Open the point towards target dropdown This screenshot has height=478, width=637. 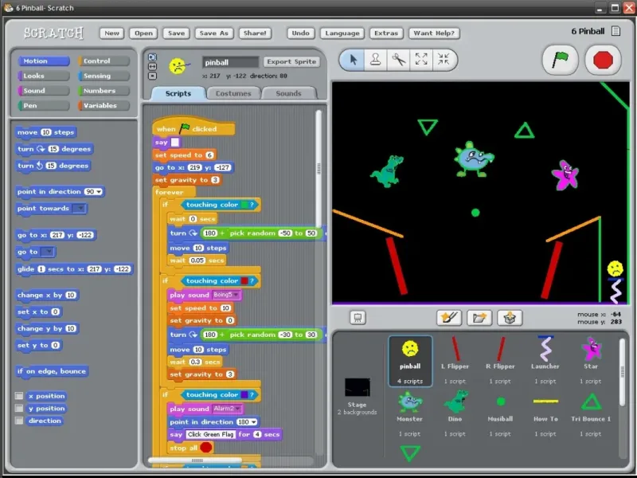click(x=79, y=208)
